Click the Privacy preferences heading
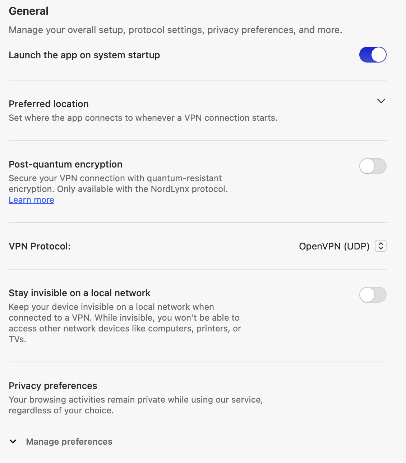The width and height of the screenshot is (406, 463). tap(52, 385)
